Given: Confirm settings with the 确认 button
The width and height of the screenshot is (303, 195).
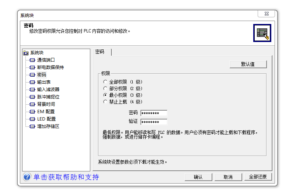Looking at the screenshot, I should 198,177.
